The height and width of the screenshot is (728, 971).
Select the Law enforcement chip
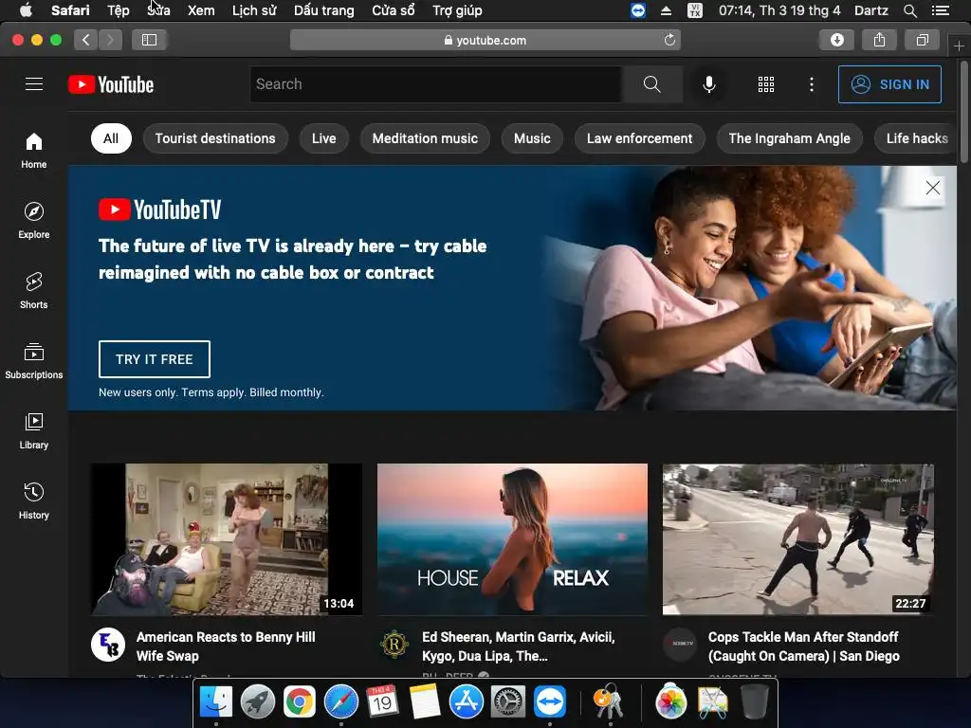coord(640,138)
